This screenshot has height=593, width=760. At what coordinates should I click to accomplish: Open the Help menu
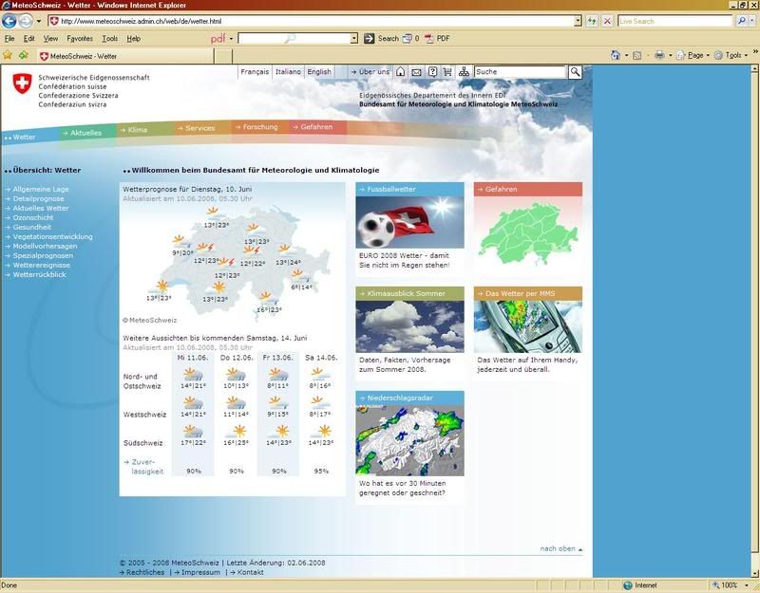(133, 38)
